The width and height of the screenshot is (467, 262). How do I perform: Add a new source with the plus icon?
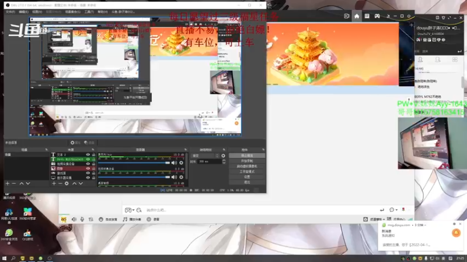54,183
